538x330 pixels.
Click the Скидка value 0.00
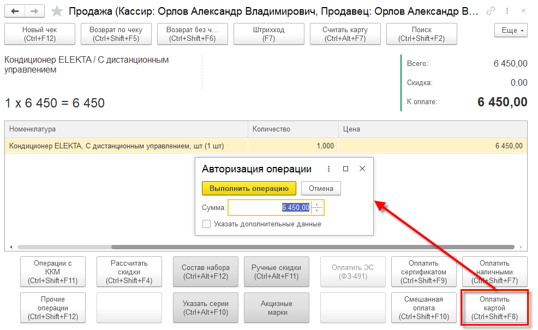519,83
